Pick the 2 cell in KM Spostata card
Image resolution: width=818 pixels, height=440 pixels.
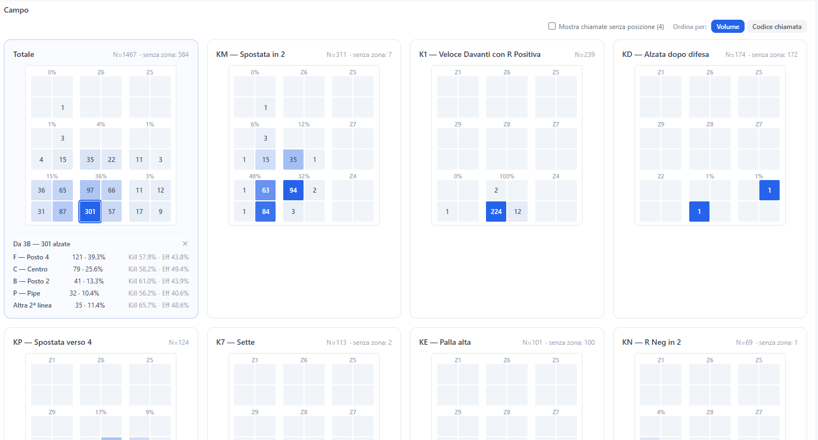[314, 190]
